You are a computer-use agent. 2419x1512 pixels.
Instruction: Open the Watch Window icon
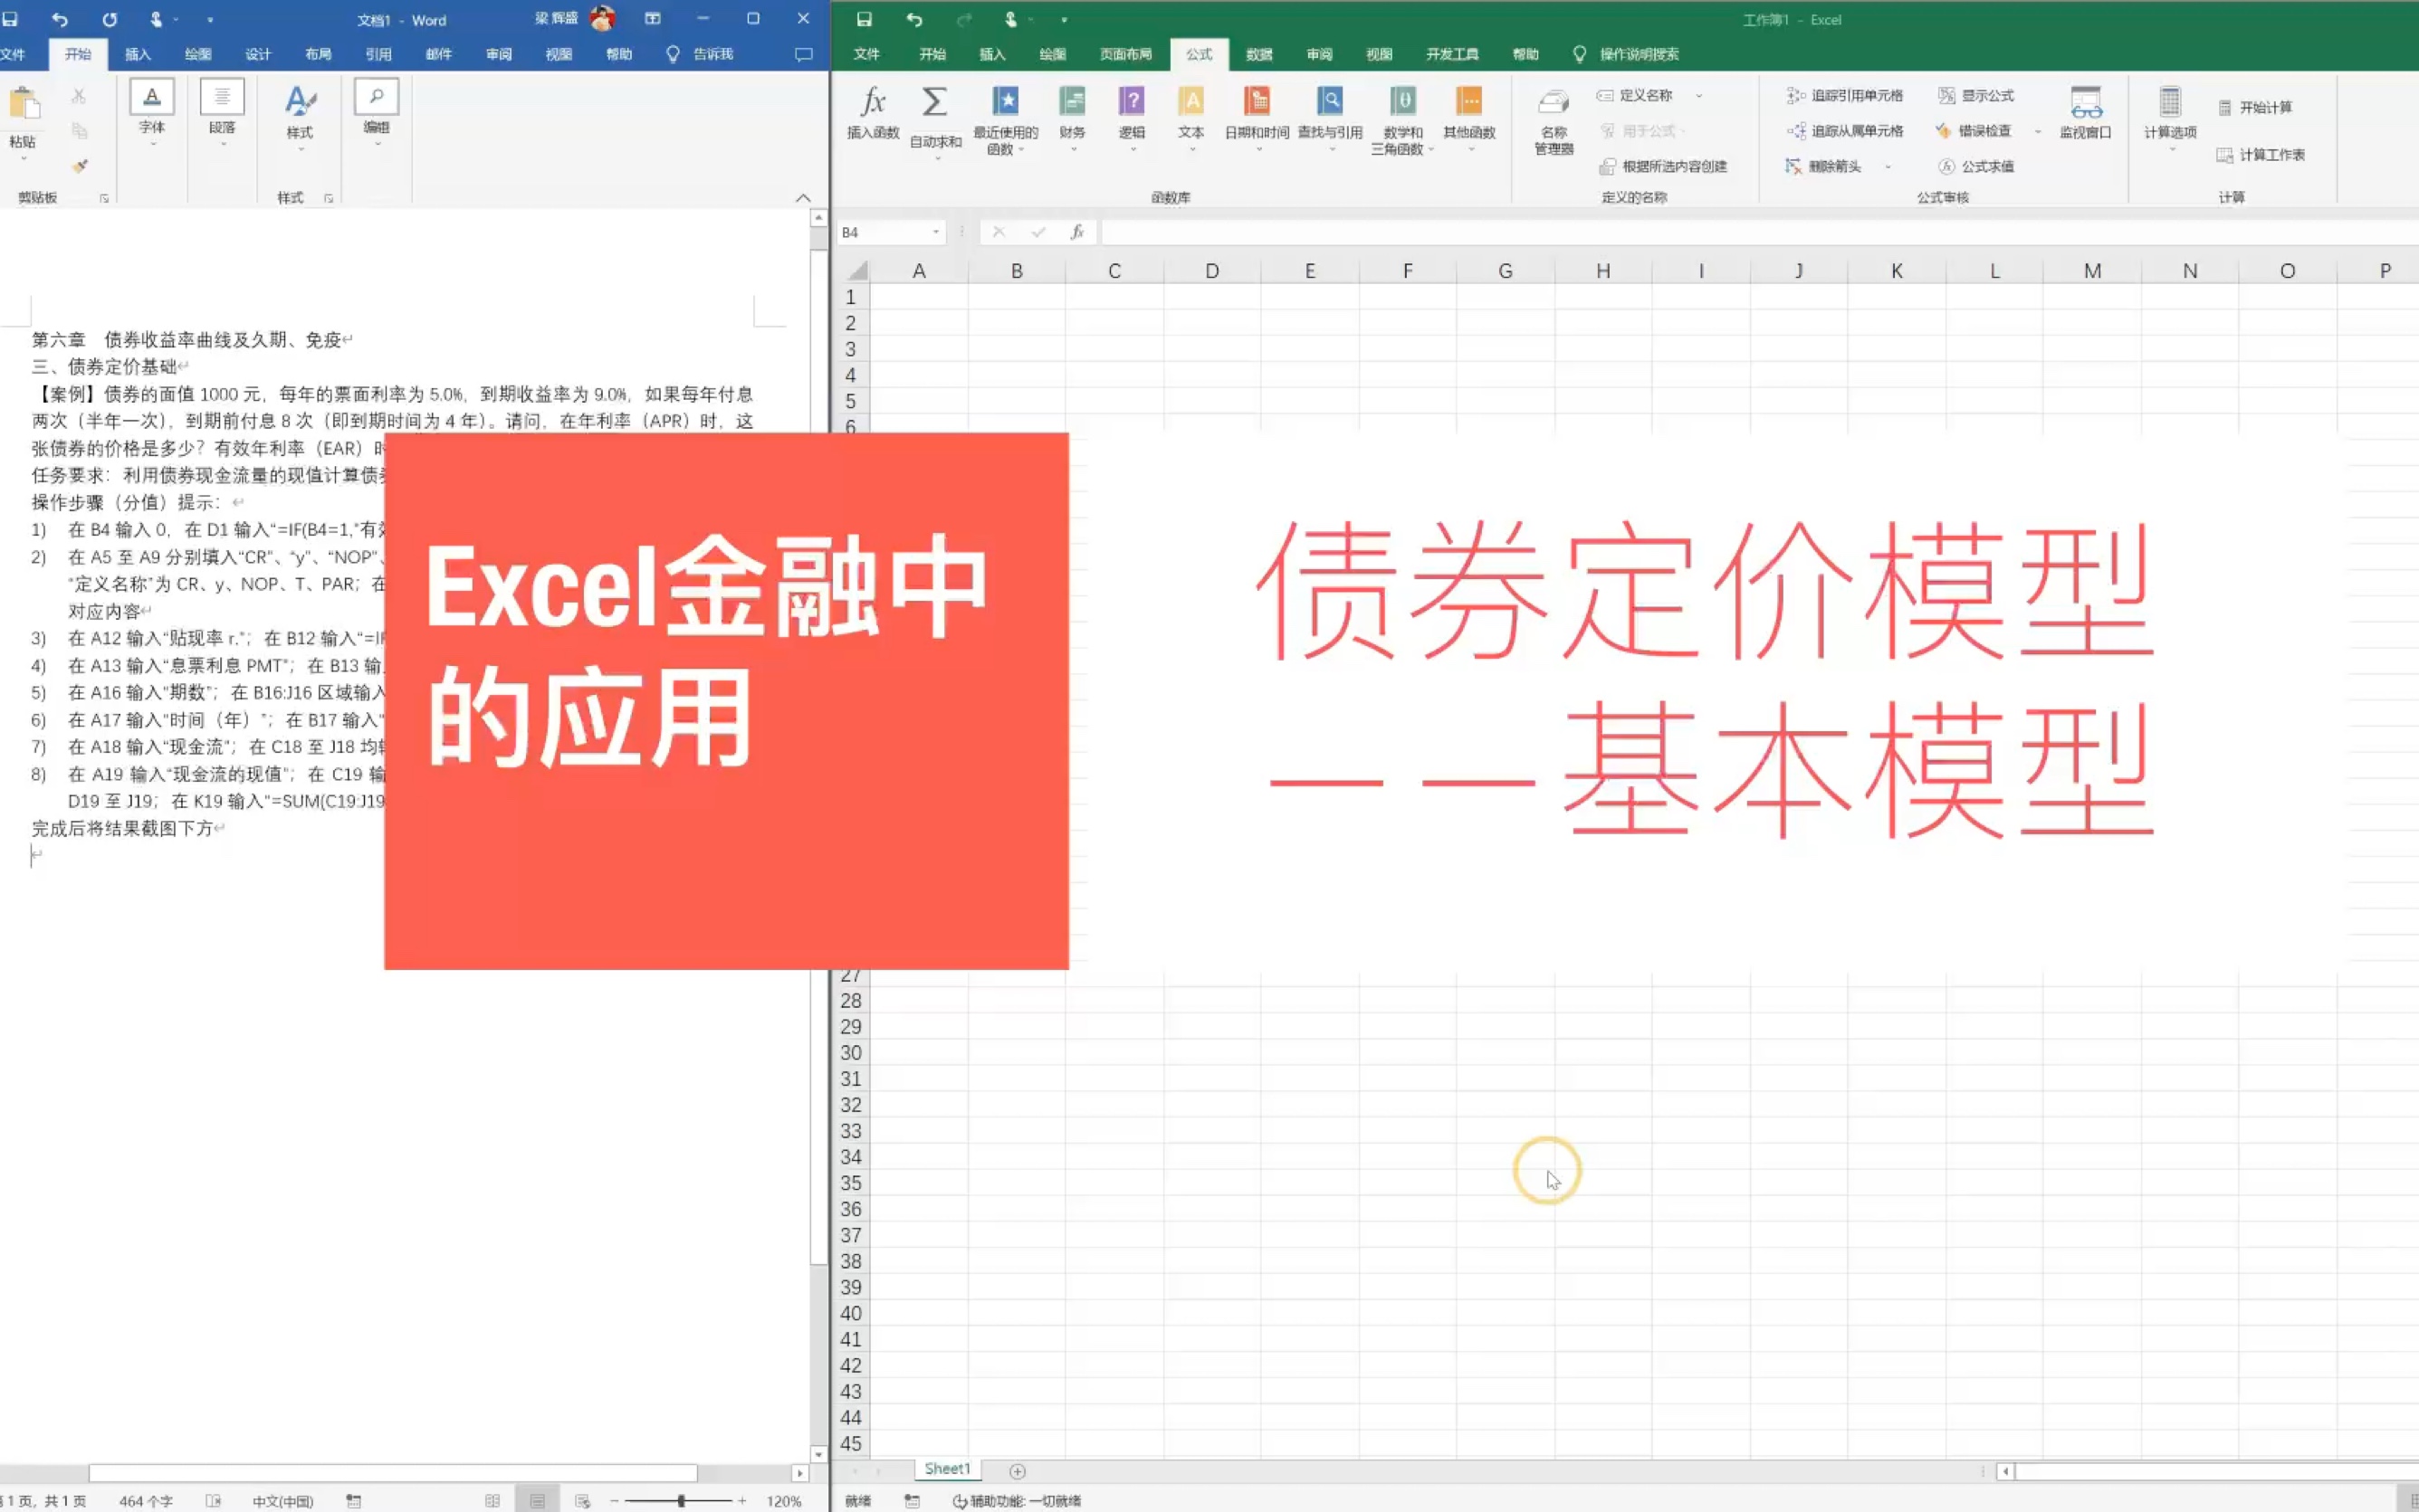[x=2085, y=102]
